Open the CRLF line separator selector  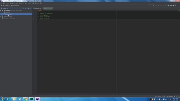click(x=159, y=97)
